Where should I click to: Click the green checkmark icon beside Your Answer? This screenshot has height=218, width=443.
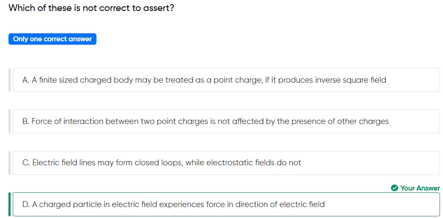pos(394,188)
